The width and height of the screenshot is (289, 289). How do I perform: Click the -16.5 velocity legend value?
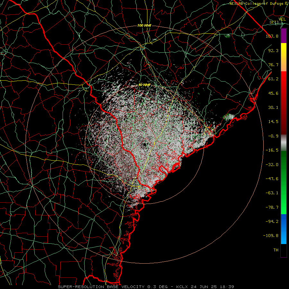(272, 150)
